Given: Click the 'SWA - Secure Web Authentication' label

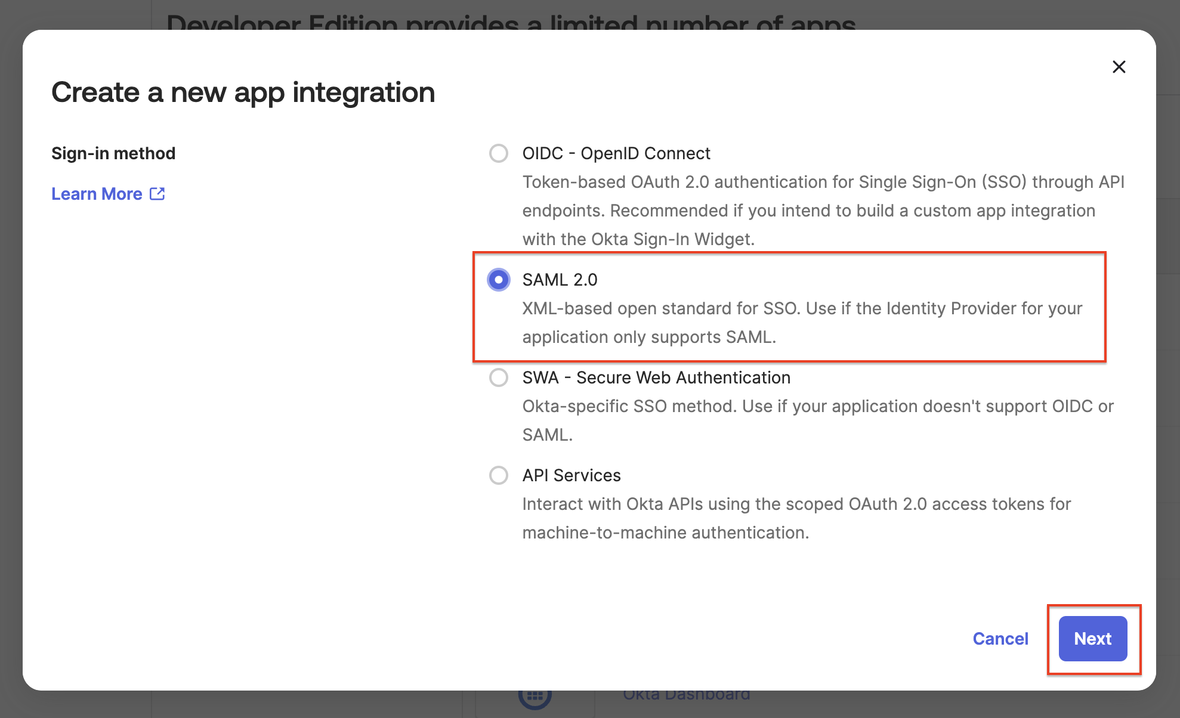Looking at the screenshot, I should [x=656, y=377].
